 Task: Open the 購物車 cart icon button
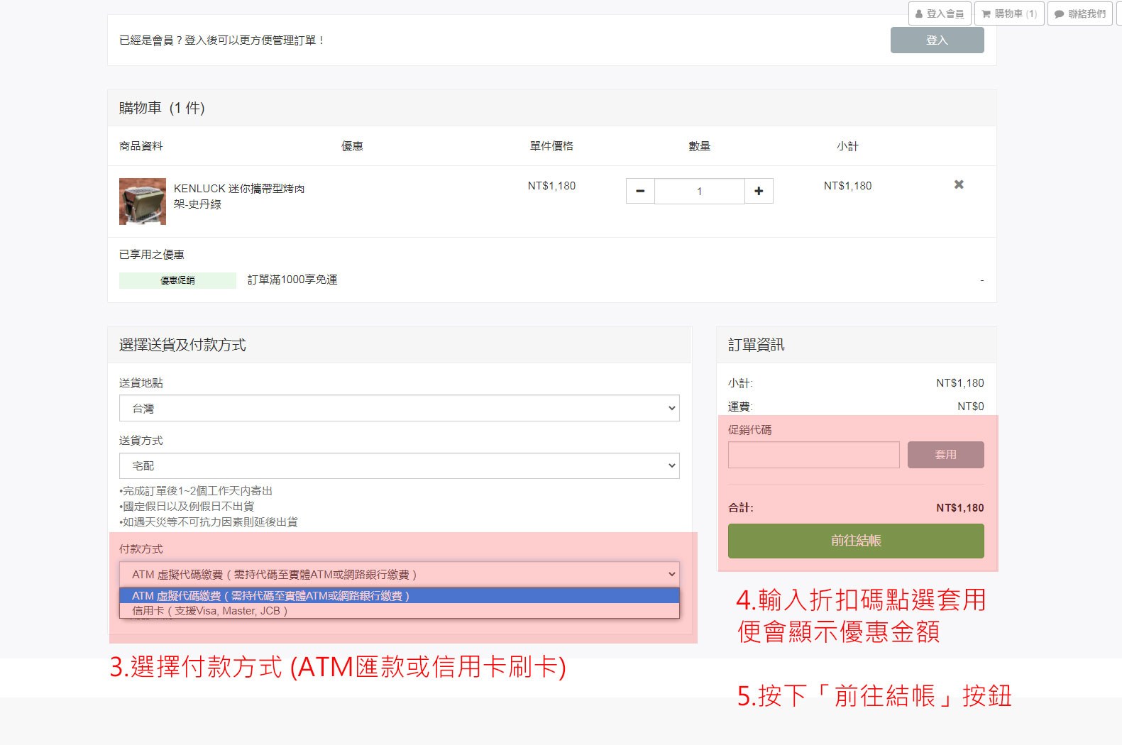(1008, 13)
